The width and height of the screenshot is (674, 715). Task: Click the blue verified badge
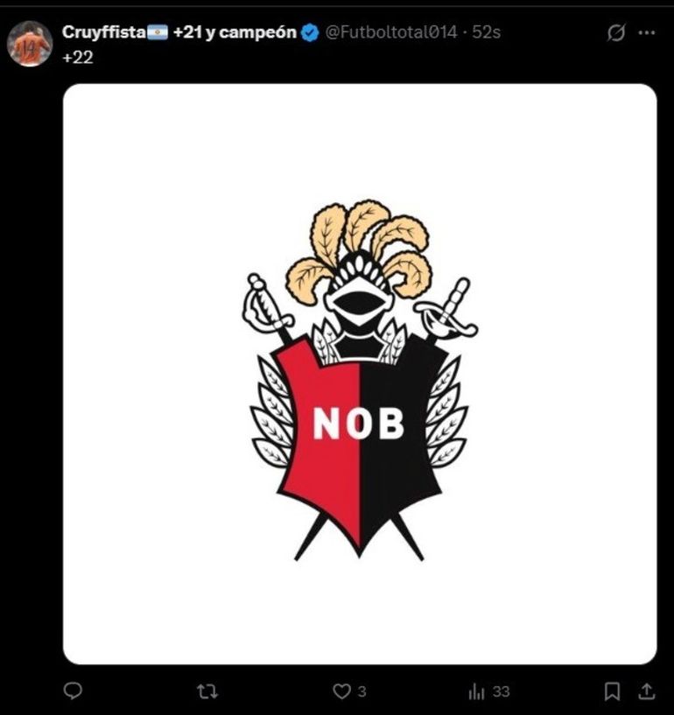(311, 33)
